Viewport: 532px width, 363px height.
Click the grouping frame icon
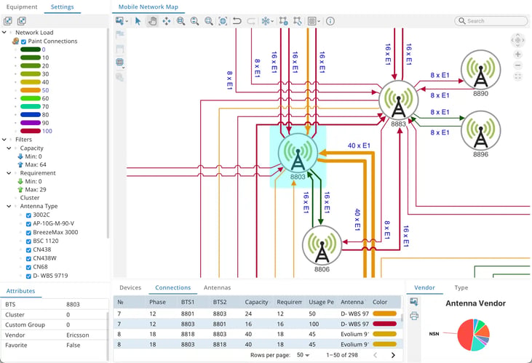311,21
